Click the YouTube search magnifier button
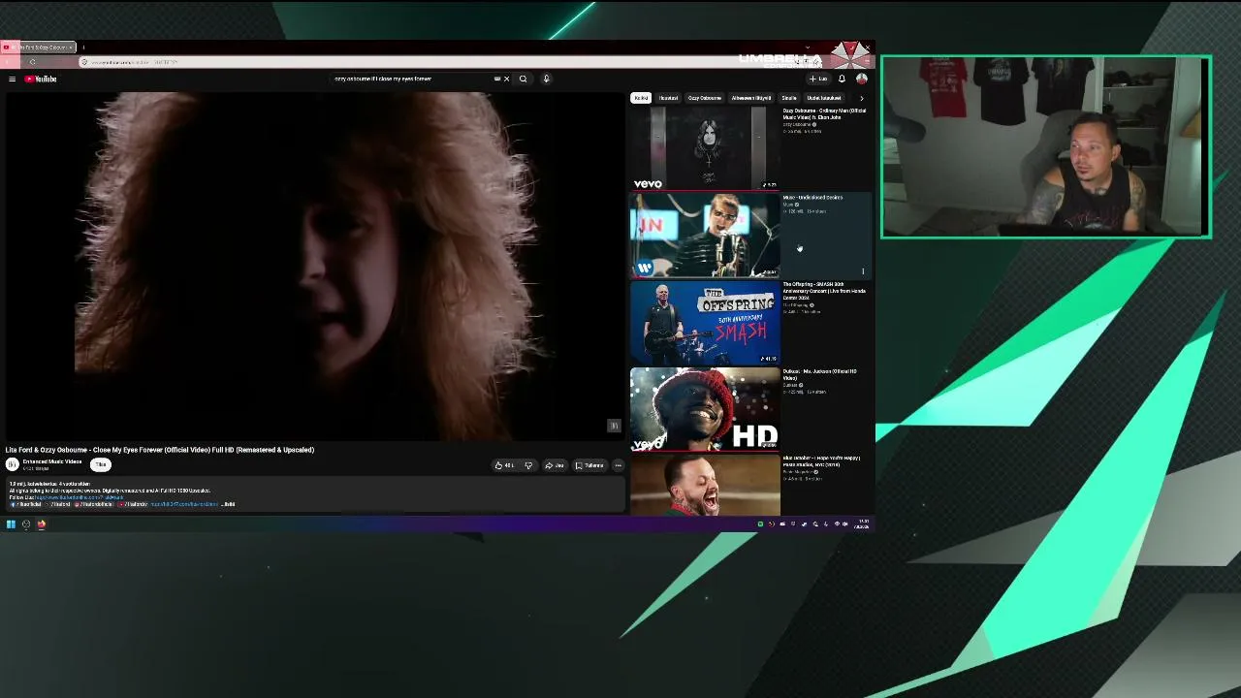Image resolution: width=1241 pixels, height=698 pixels. [523, 79]
